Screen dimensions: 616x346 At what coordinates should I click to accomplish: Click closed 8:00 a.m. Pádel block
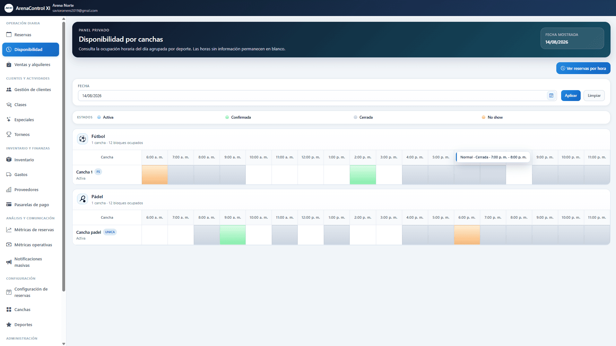point(207,235)
